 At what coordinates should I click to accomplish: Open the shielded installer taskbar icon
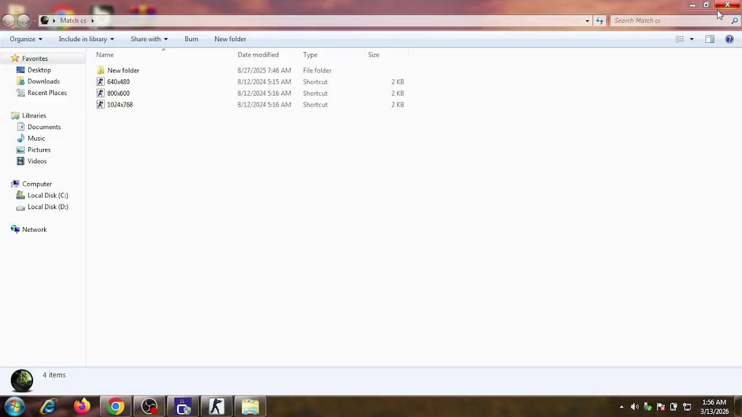(x=183, y=407)
